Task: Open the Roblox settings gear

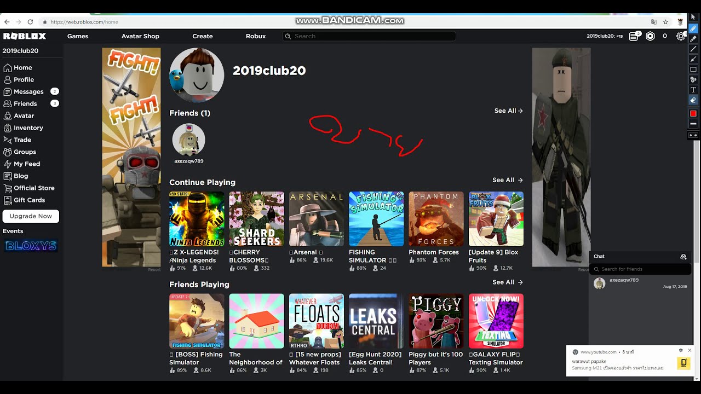Action: [x=681, y=36]
